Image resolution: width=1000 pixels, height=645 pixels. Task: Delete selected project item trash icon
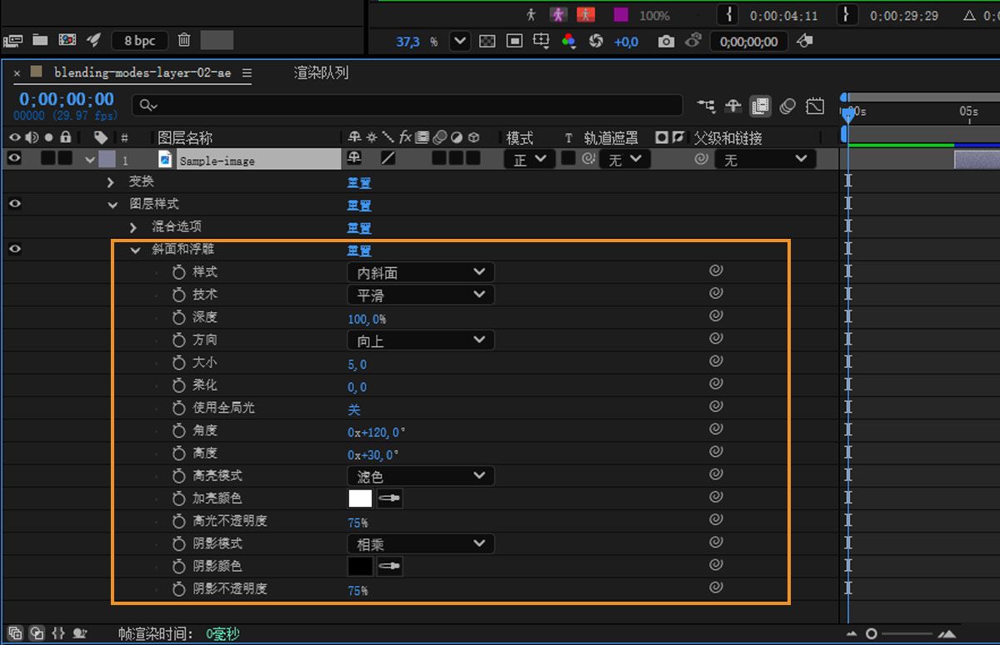coord(184,40)
